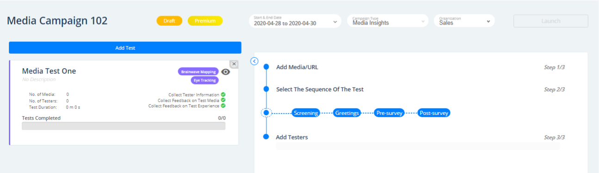
Task: Select the Screening sequence step
Action: [x=306, y=113]
